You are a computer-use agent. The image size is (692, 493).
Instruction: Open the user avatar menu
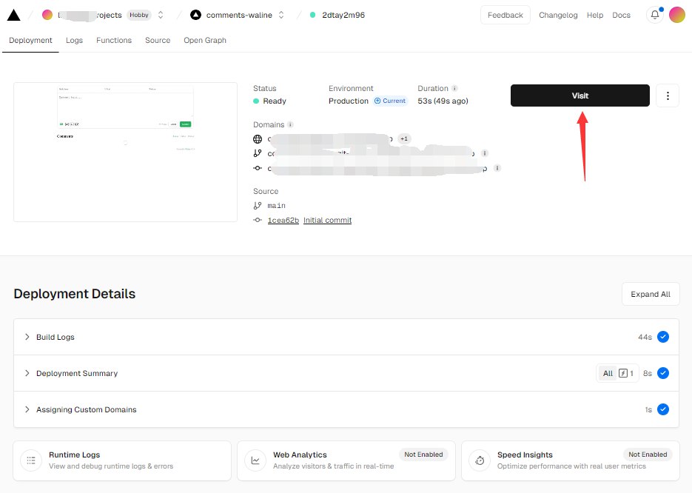(x=677, y=15)
